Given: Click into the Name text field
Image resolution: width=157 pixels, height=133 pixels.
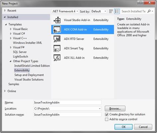Looking at the screenshot, I should pos(67,102).
